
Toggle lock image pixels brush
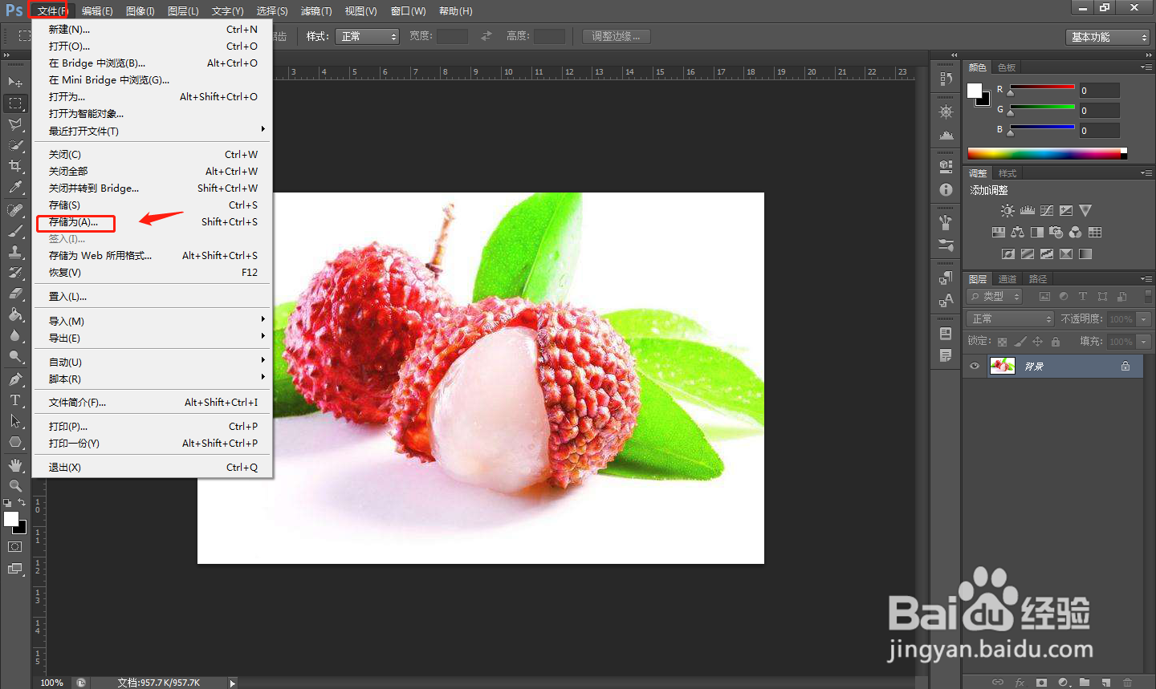coord(1020,342)
